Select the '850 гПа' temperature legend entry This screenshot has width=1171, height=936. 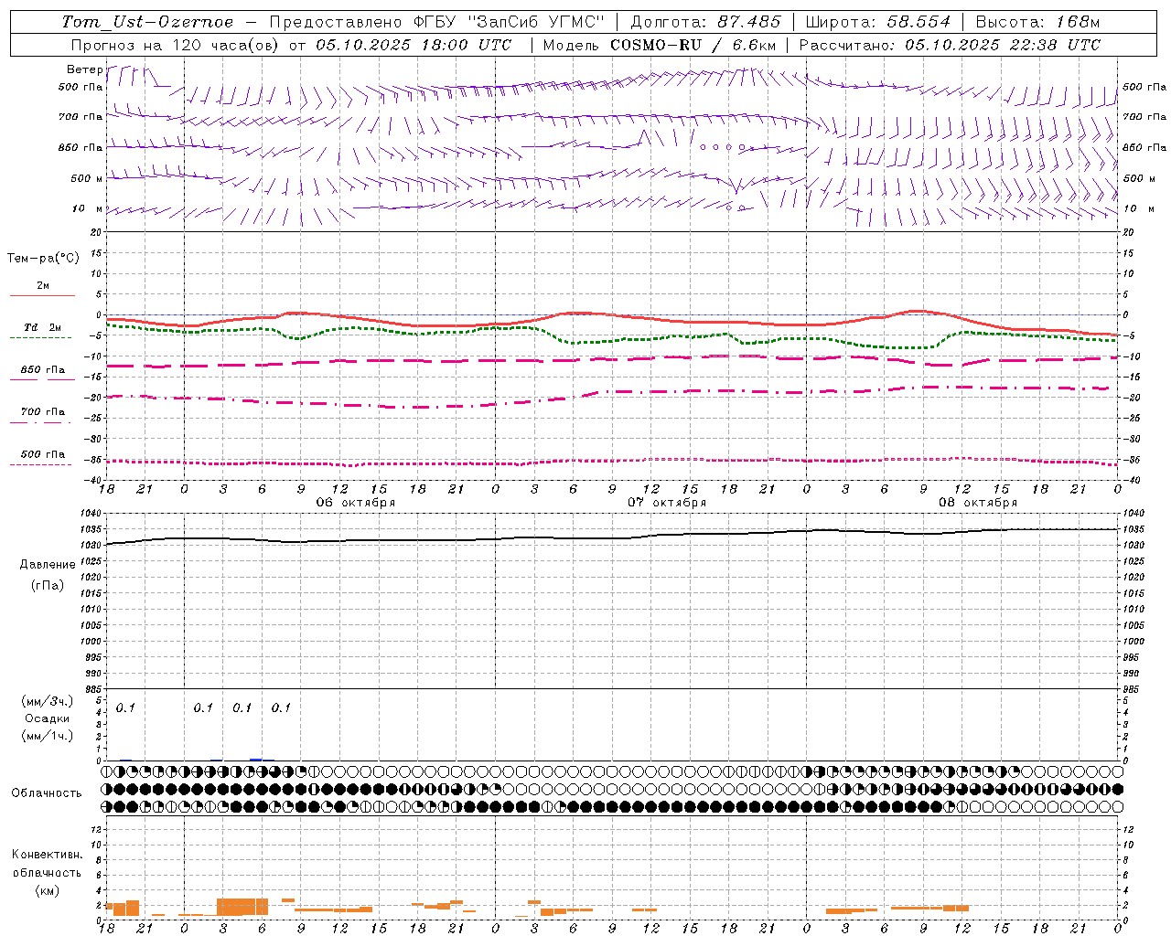43,370
